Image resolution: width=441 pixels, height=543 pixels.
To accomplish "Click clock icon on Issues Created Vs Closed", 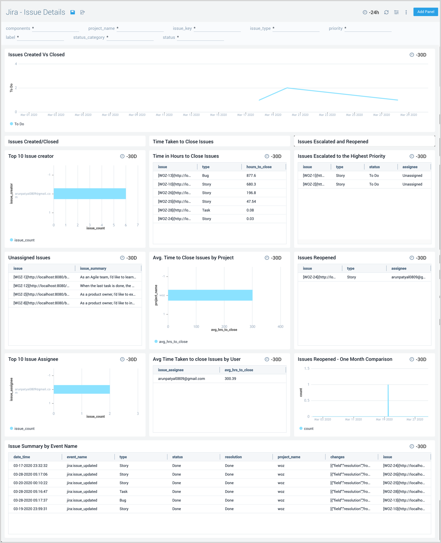I will click(412, 55).
